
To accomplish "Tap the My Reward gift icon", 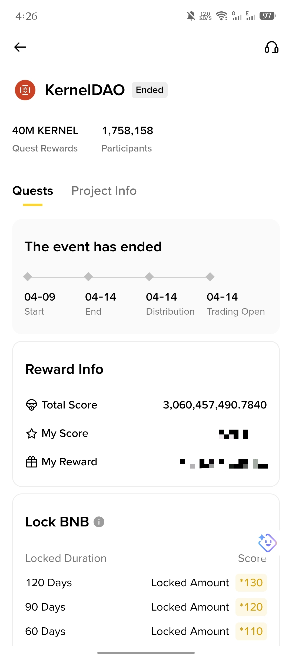I will tap(31, 462).
